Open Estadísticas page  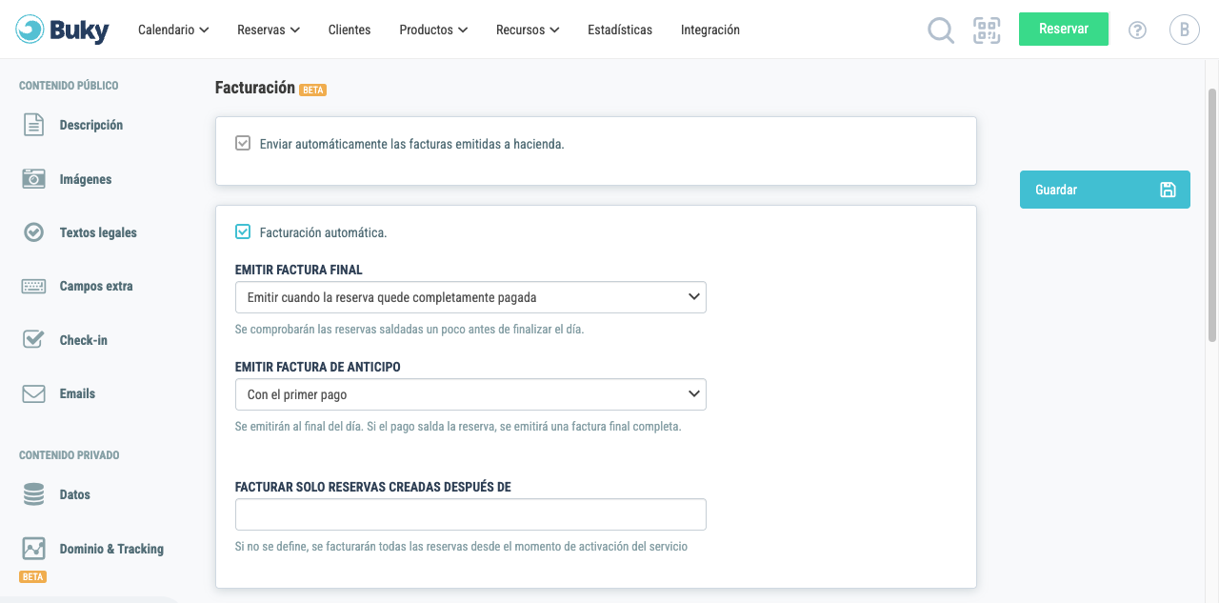620,30
